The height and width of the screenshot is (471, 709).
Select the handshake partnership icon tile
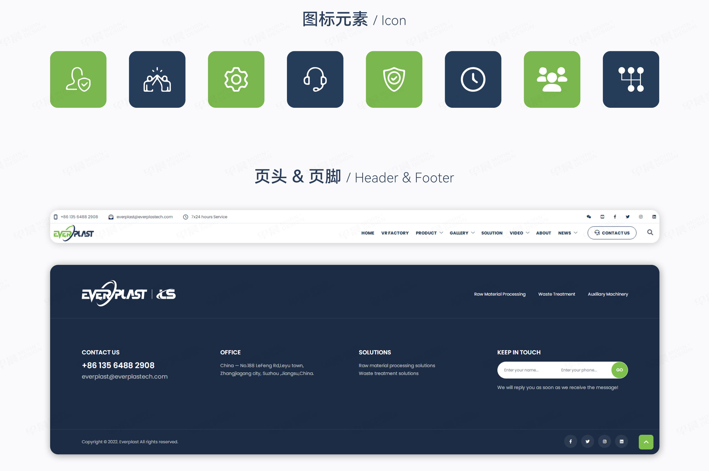coord(157,79)
